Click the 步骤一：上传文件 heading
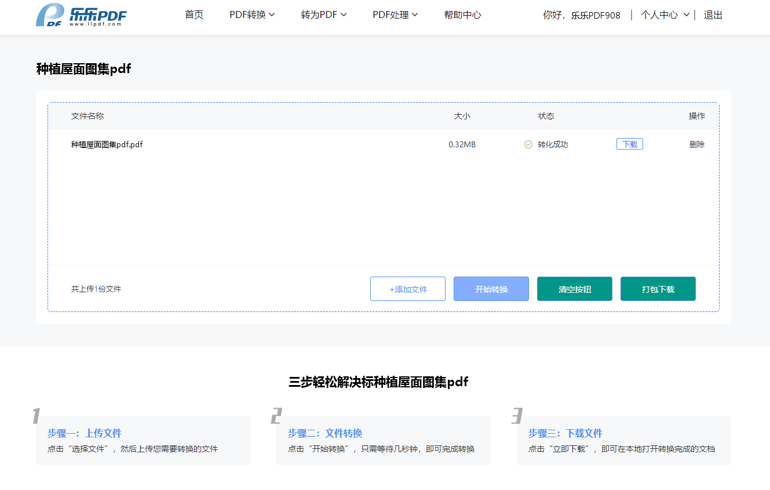Image resolution: width=770 pixels, height=490 pixels. pos(85,433)
